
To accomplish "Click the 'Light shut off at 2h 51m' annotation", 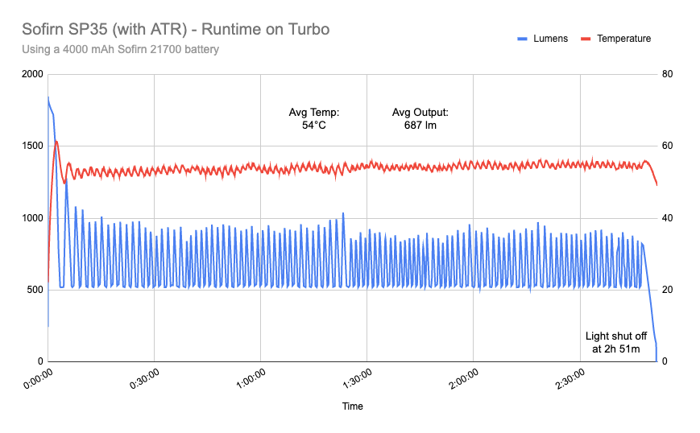I will [616, 343].
